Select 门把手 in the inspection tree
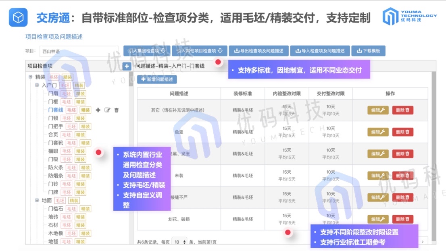 coord(55,127)
